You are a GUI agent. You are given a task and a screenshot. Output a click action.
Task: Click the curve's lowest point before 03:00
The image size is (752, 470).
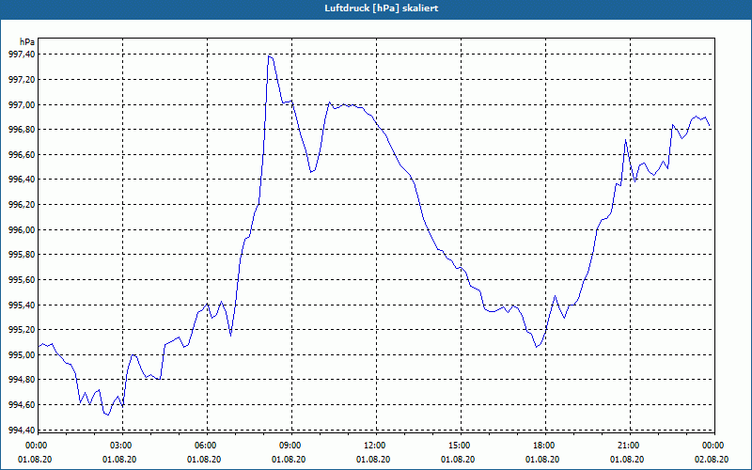pyautogui.click(x=108, y=415)
